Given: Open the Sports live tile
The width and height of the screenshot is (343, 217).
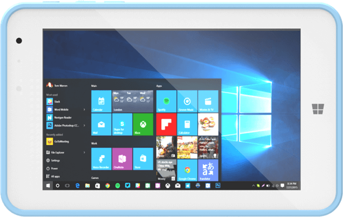Looking at the screenshot, I should pos(208,147).
